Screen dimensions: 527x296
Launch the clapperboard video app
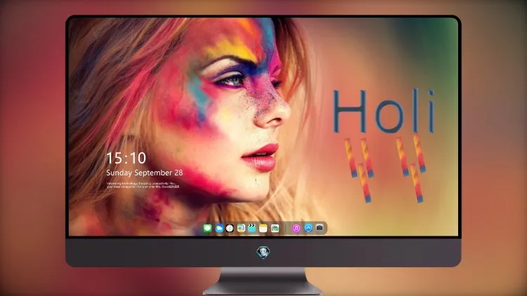point(252,229)
